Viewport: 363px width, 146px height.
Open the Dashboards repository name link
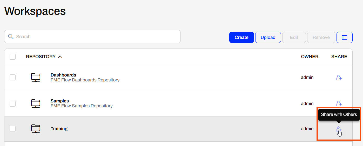(x=63, y=75)
